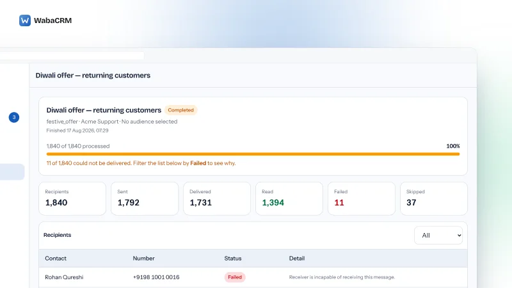The height and width of the screenshot is (288, 512).
Task: Click the Contact column header
Action: pyautogui.click(x=56, y=259)
